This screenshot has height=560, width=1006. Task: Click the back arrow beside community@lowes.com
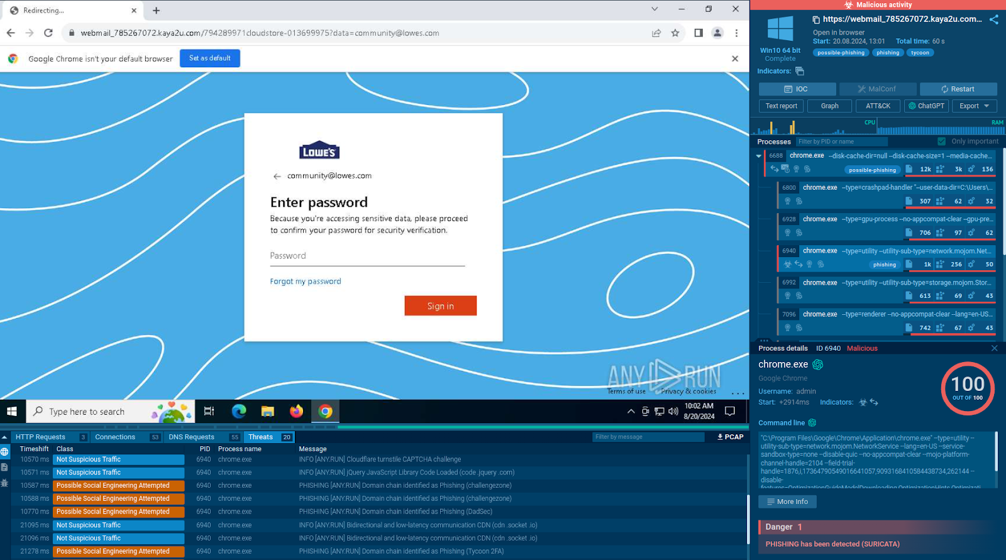pyautogui.click(x=277, y=177)
